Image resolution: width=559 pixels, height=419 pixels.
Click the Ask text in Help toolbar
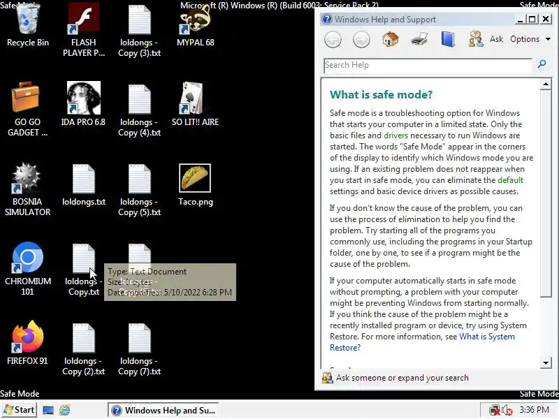tap(496, 39)
